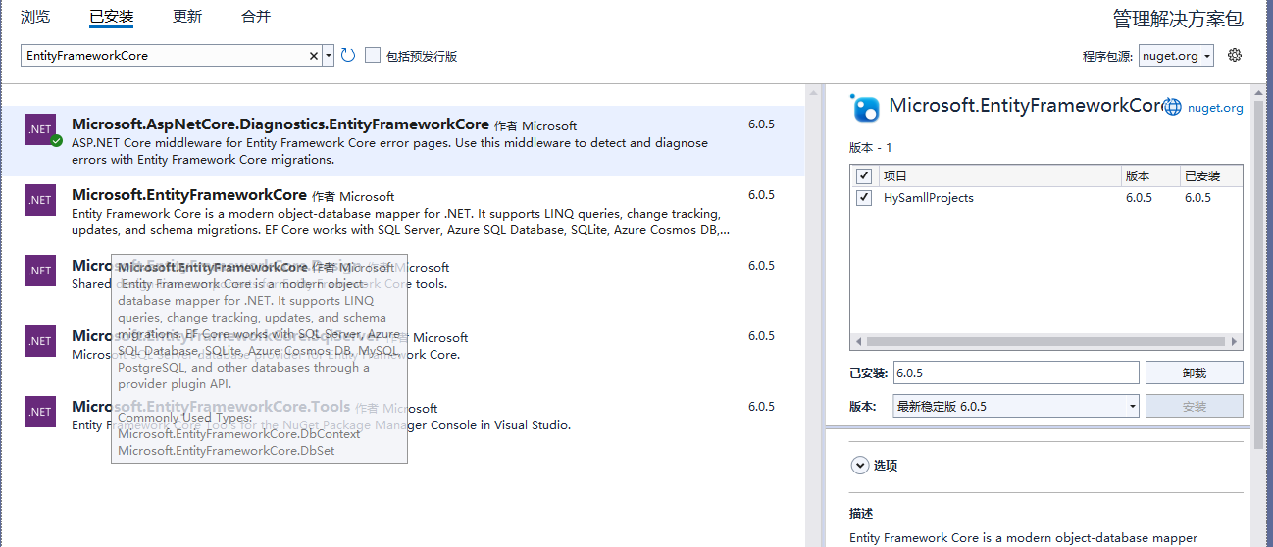Toggle the 包括预发行版 checkbox
This screenshot has height=547, width=1273.
point(373,56)
